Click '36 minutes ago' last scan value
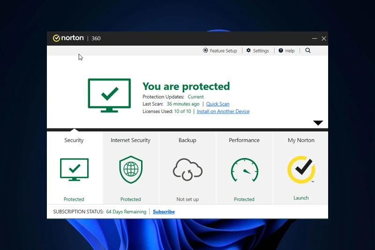The height and width of the screenshot is (250, 375). click(183, 104)
